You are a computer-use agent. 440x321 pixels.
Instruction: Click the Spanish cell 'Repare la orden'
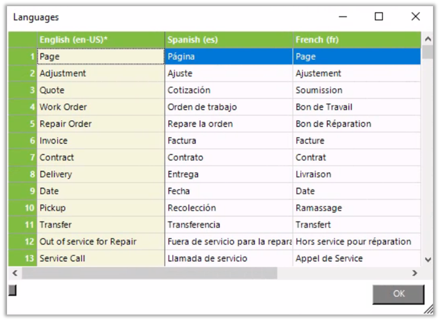229,124
